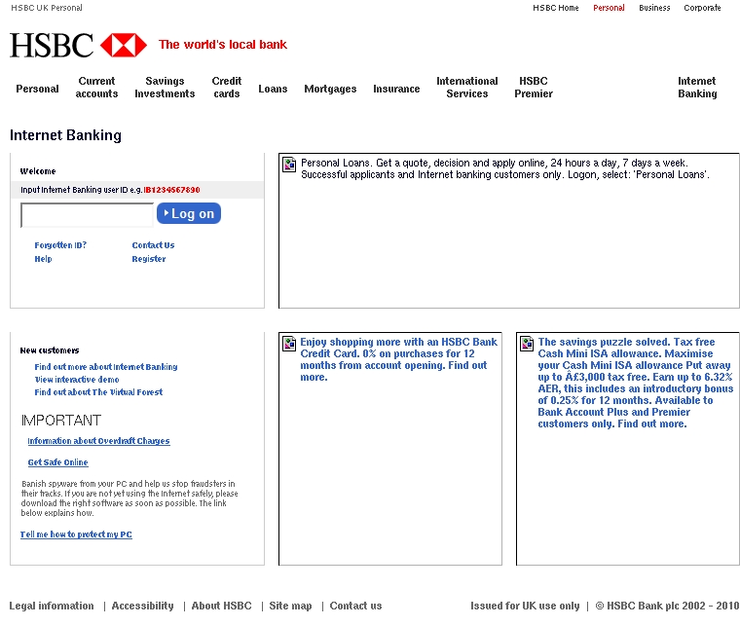Open Mortgages menu

coord(330,89)
